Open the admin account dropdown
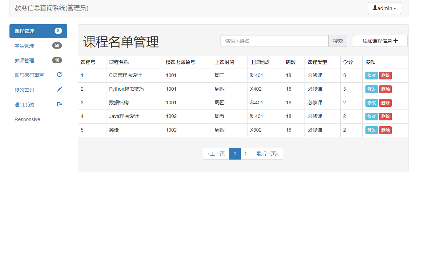 (x=384, y=8)
